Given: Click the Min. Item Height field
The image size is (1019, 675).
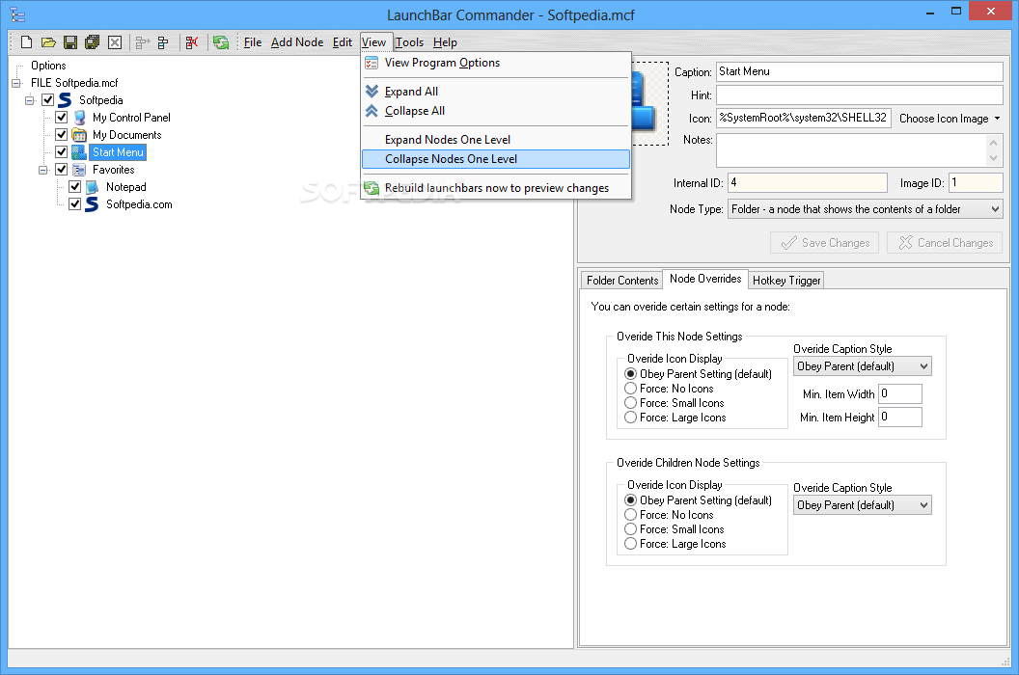Looking at the screenshot, I should [900, 418].
